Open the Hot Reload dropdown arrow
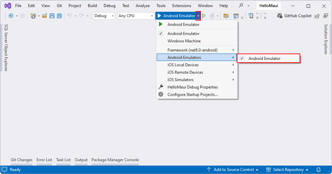The width and height of the screenshot is (332, 174). (218, 16)
